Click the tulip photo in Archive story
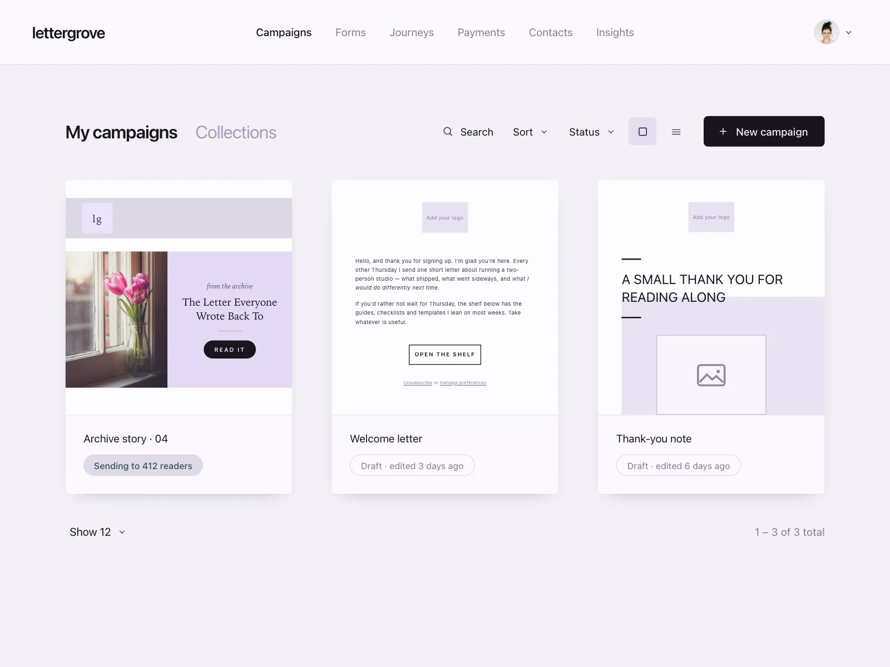This screenshot has width=890, height=667. click(116, 320)
